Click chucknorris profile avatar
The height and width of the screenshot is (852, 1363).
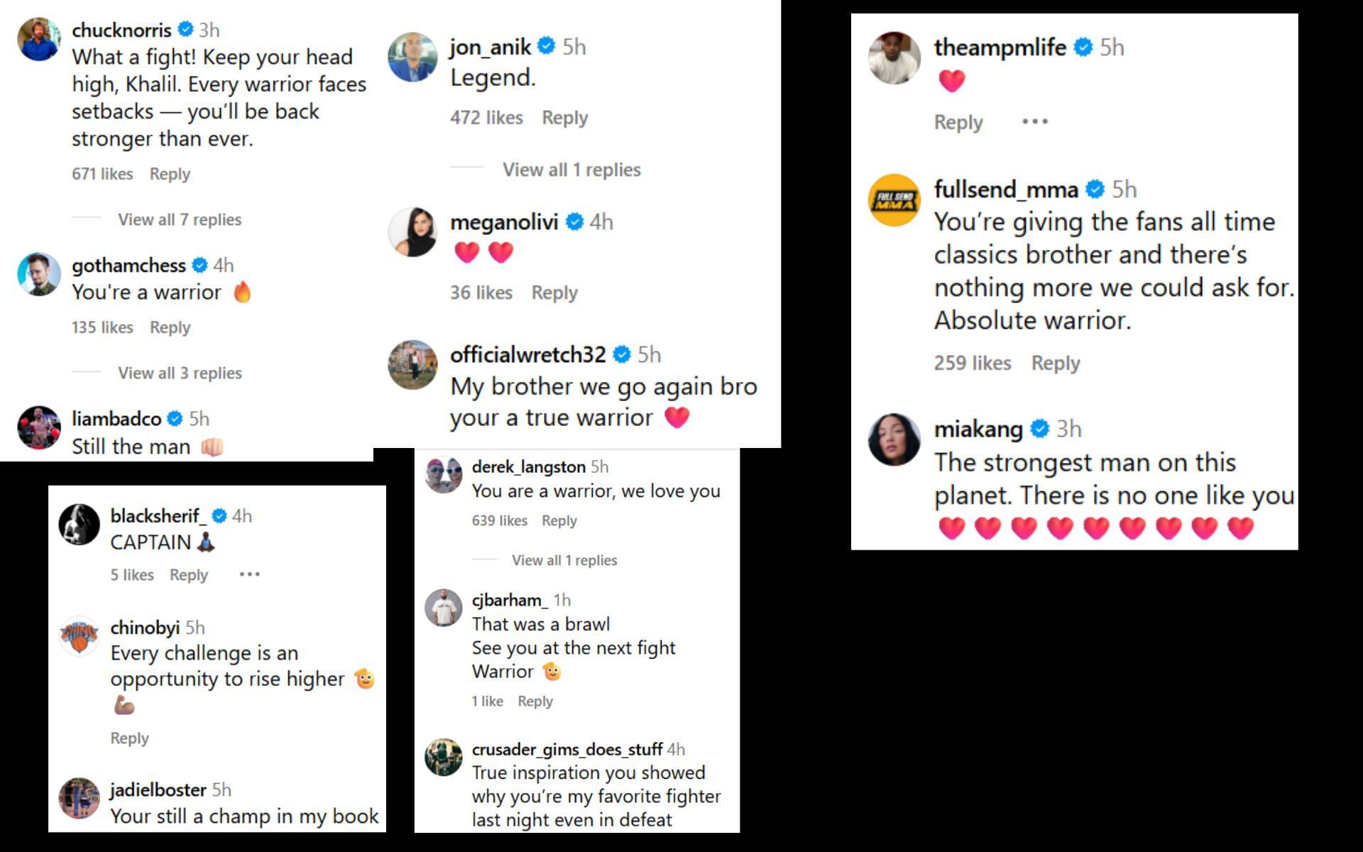point(39,39)
